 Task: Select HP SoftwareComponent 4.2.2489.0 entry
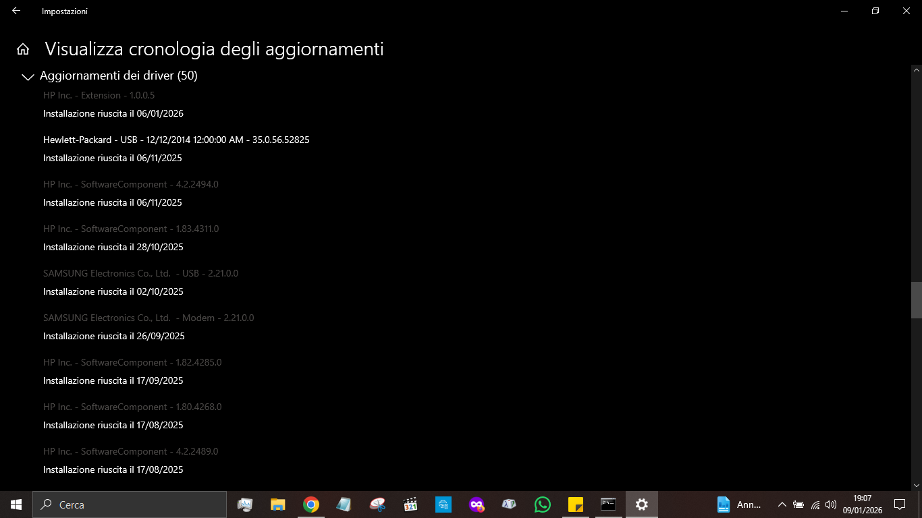[x=131, y=451]
